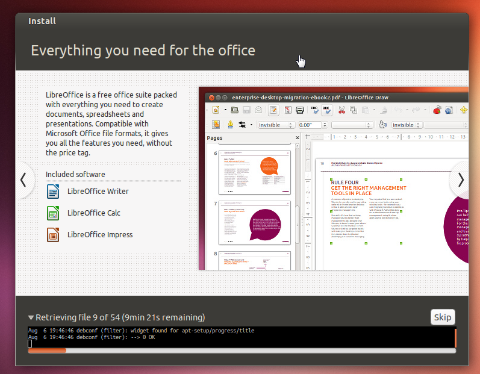Click the Skip button
Image resolution: width=480 pixels, height=374 pixels.
tap(443, 317)
